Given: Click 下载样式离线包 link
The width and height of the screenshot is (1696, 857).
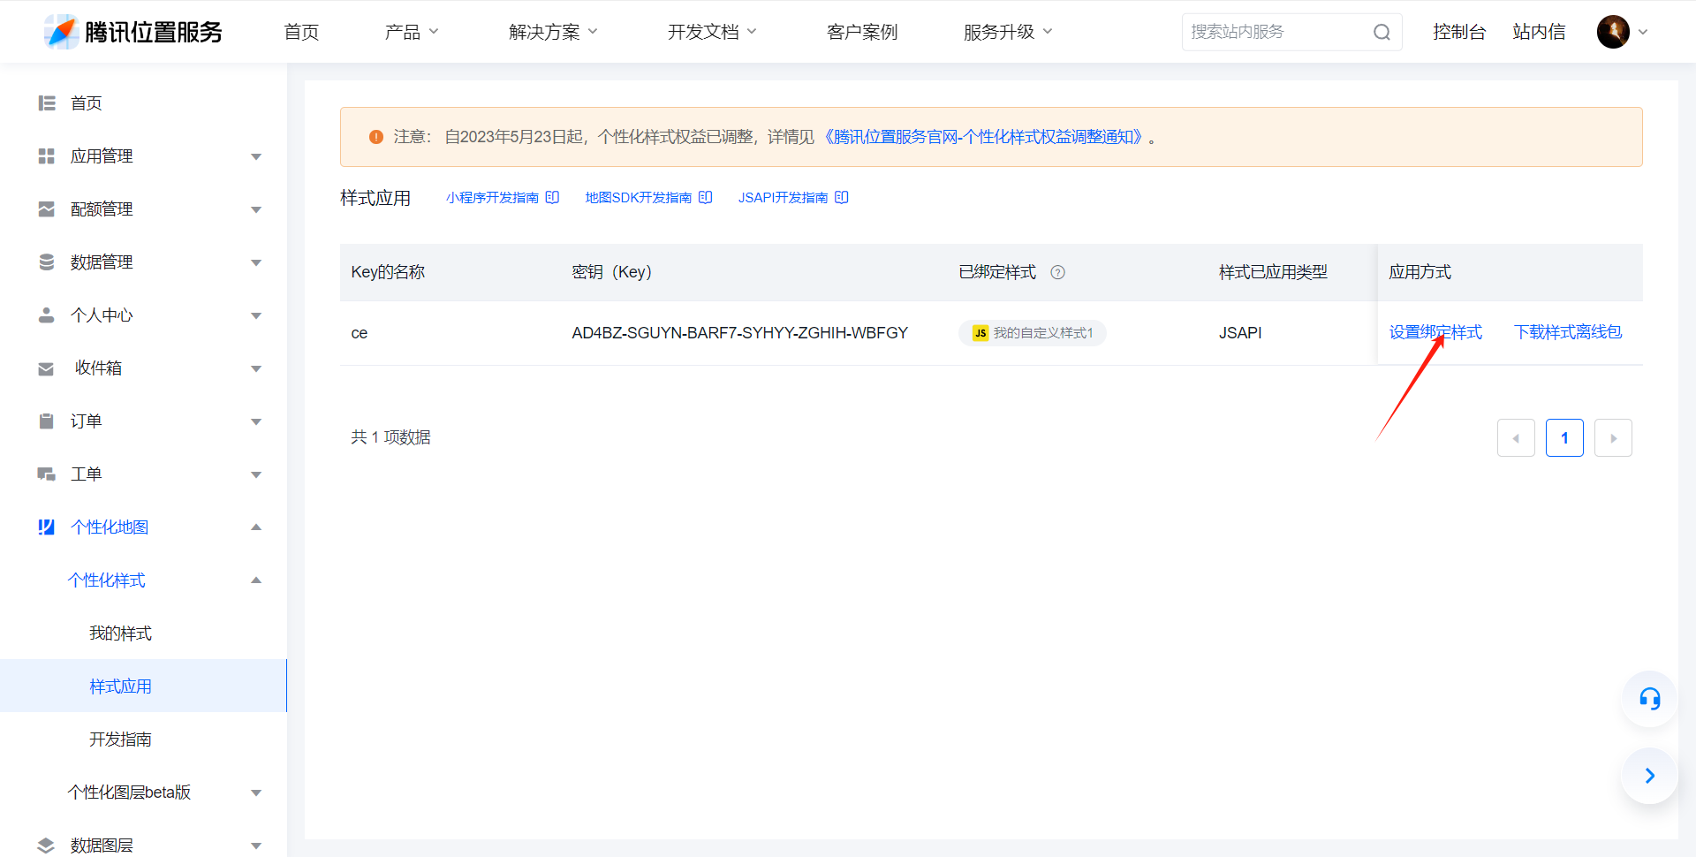Looking at the screenshot, I should click(x=1568, y=332).
